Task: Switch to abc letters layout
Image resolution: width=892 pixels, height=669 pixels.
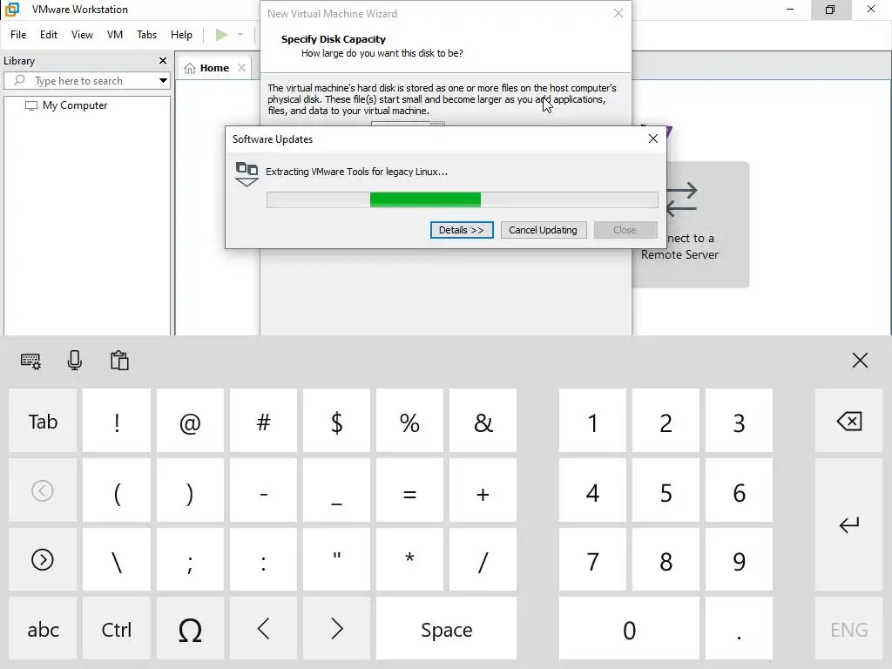Action: [43, 629]
